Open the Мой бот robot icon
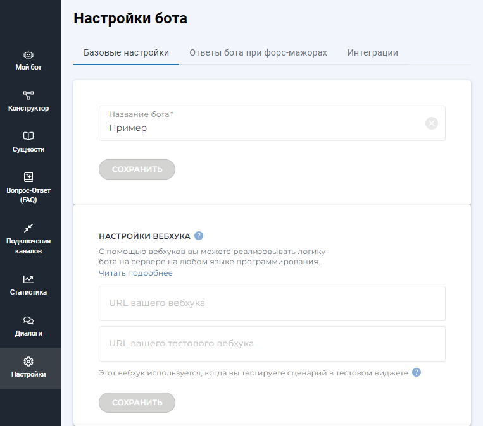Image resolution: width=483 pixels, height=426 pixels. 28,55
